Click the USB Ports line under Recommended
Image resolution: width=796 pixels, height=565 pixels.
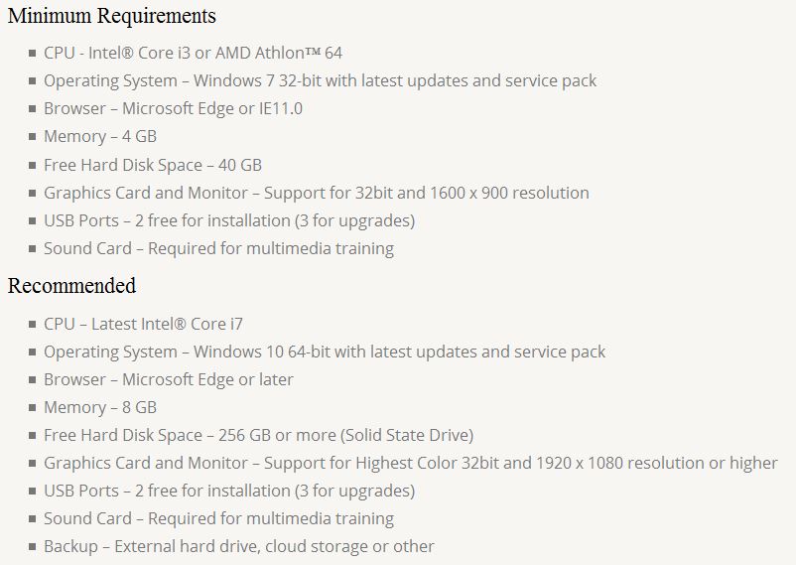228,491
